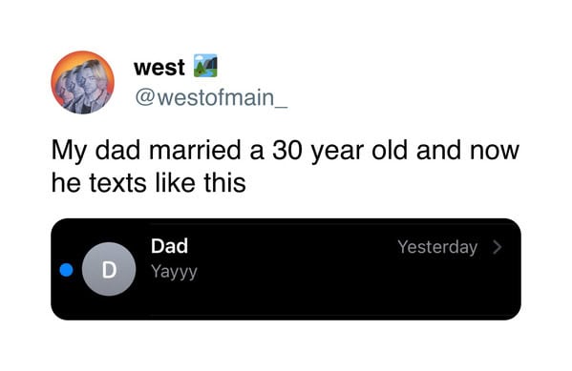Click the word old in the tweet
Image resolution: width=572 pixels, height=371 pixels.
[390, 150]
